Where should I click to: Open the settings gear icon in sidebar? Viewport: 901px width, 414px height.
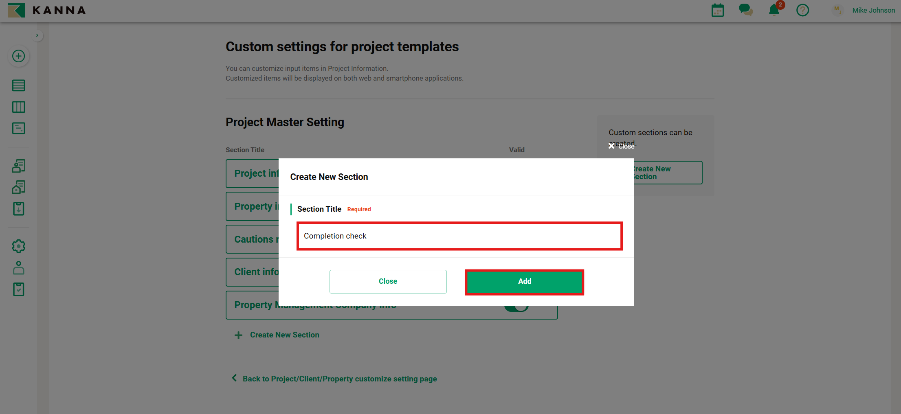[18, 246]
